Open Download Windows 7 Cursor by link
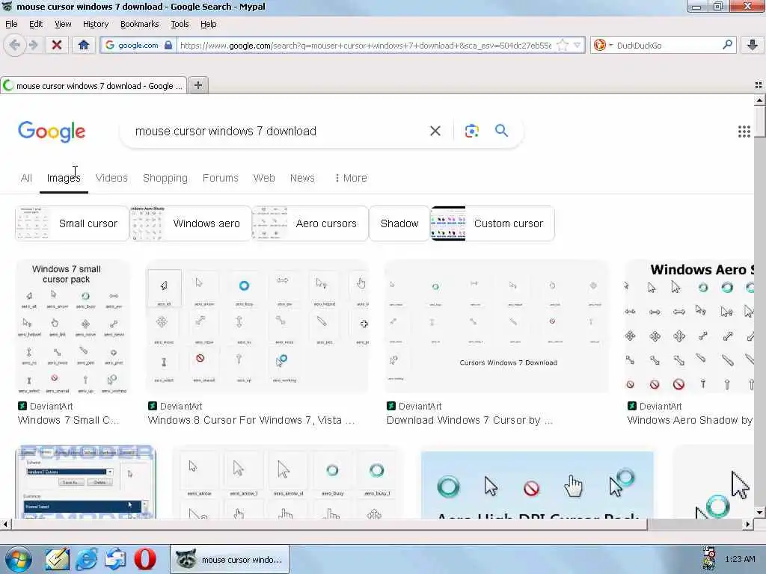This screenshot has height=574, width=766. [470, 420]
